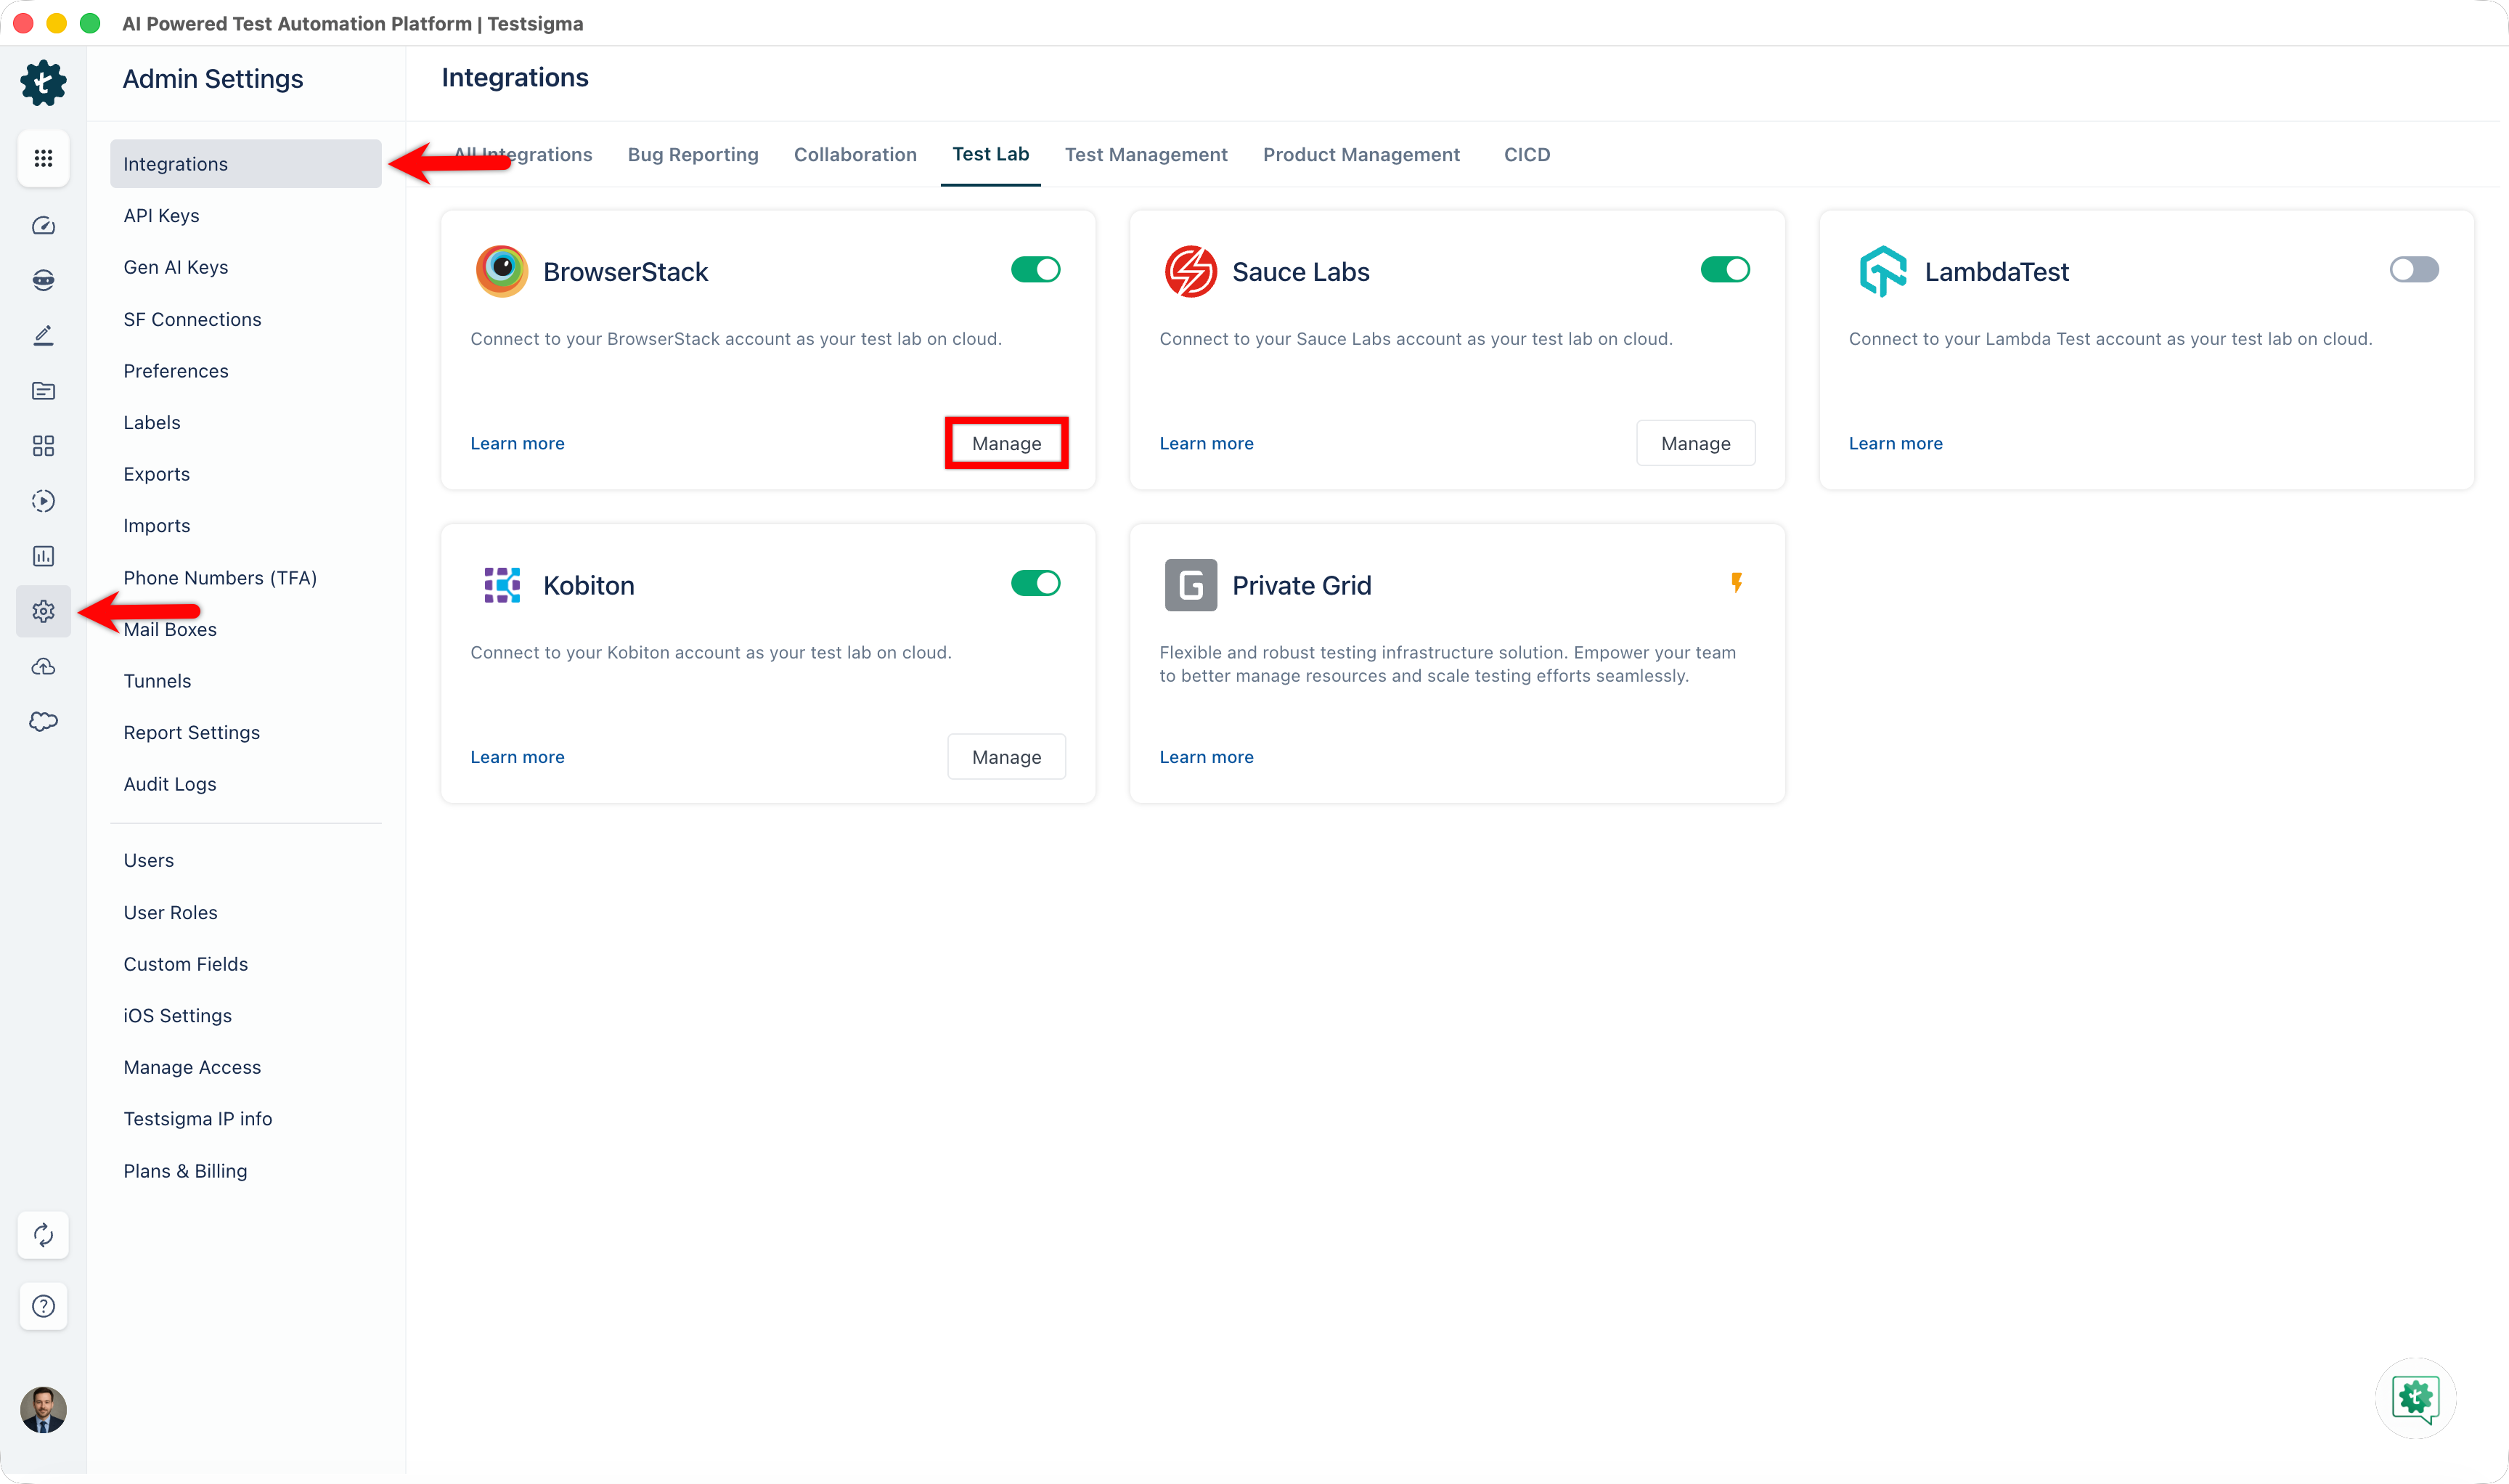Open the apps grid icon at sidebar top
This screenshot has height=1484, width=2509.
[43, 159]
